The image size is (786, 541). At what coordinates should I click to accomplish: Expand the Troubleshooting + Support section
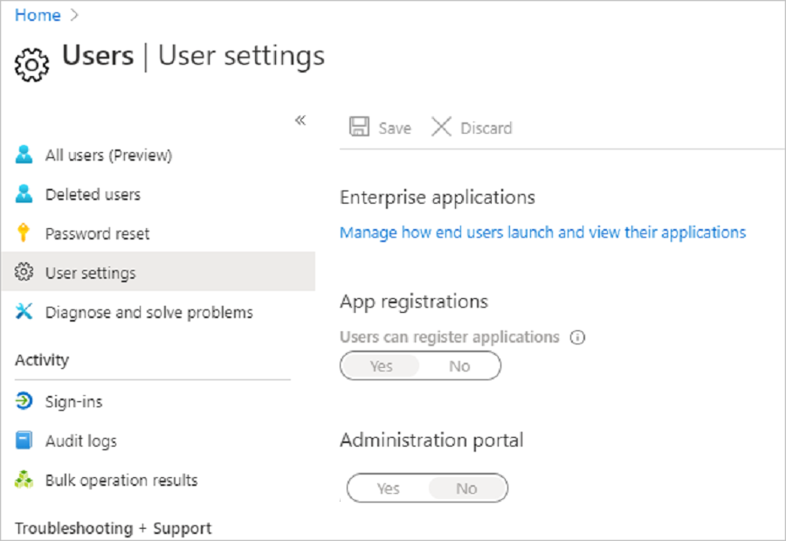(115, 528)
